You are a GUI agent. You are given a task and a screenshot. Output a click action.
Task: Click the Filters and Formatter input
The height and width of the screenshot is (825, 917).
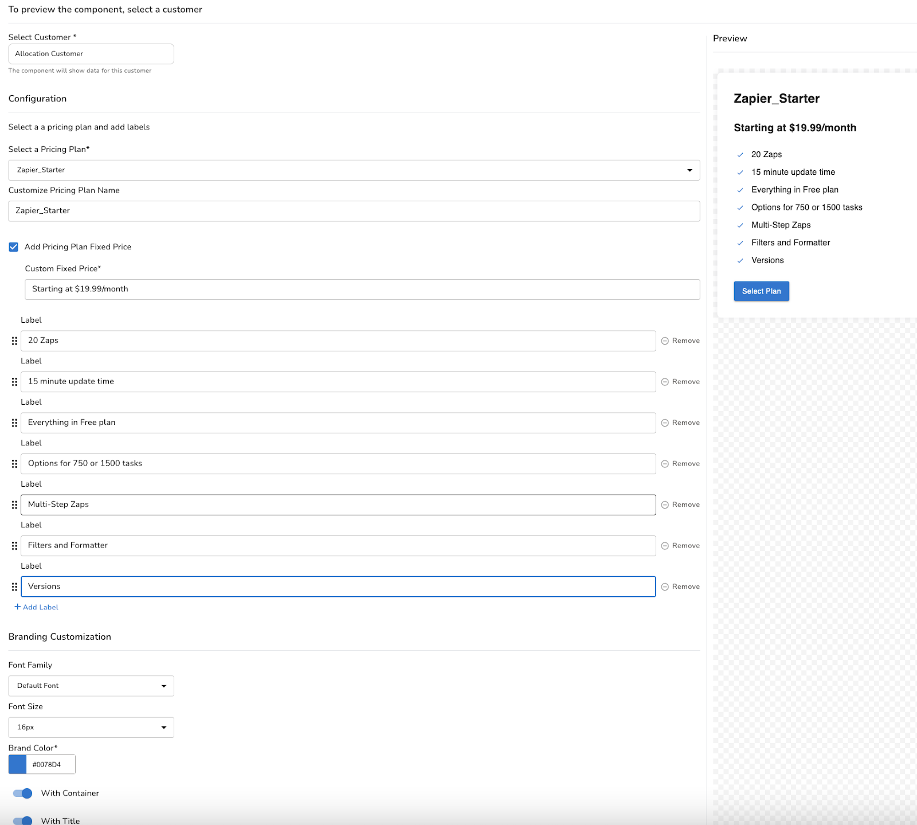click(338, 546)
